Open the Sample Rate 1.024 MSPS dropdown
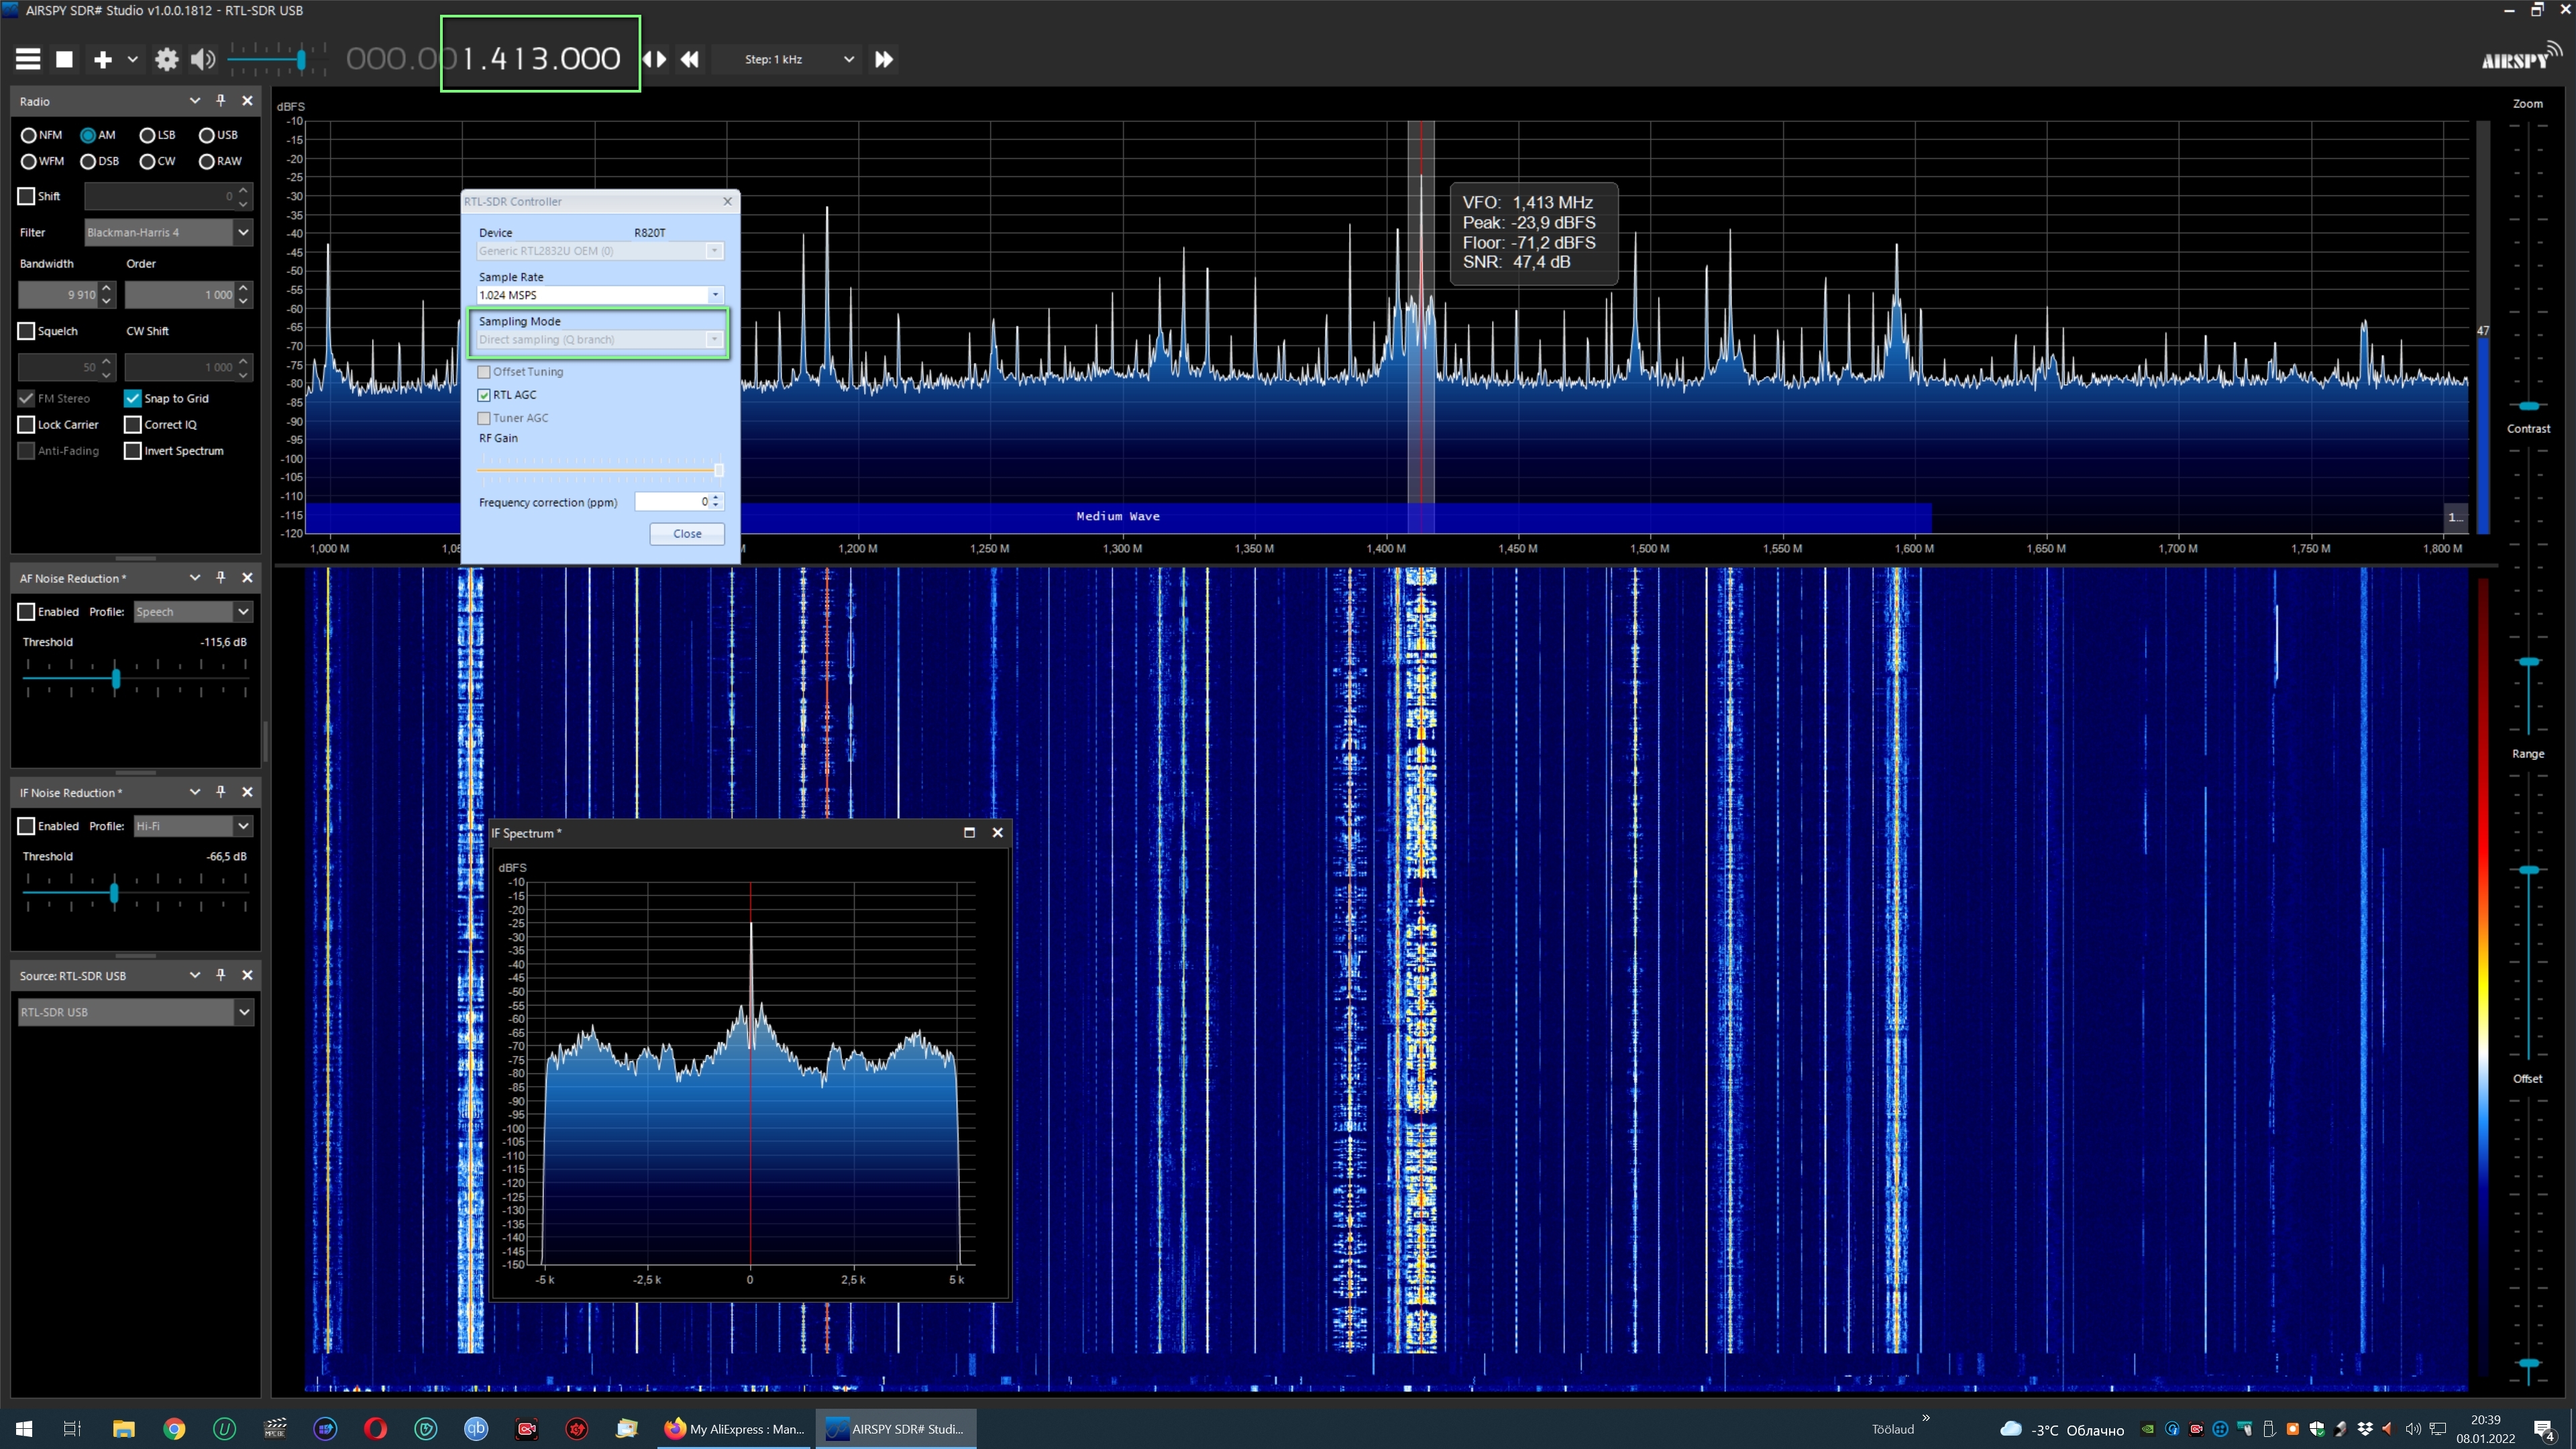 (x=600, y=295)
